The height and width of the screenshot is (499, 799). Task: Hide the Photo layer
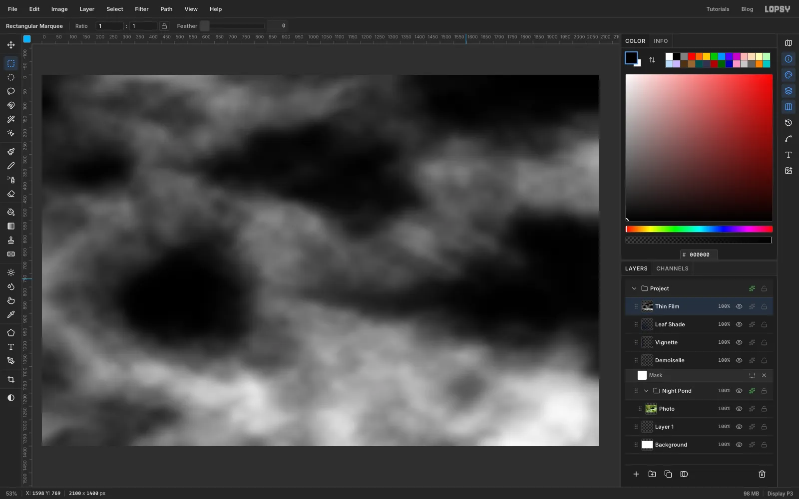click(739, 409)
